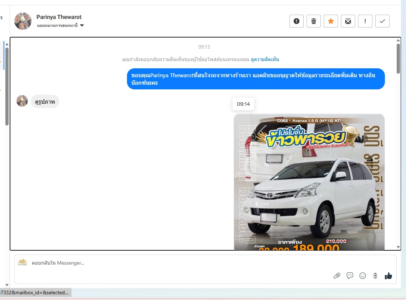
Task: Type in the Messenger reply field
Action: tap(179, 263)
